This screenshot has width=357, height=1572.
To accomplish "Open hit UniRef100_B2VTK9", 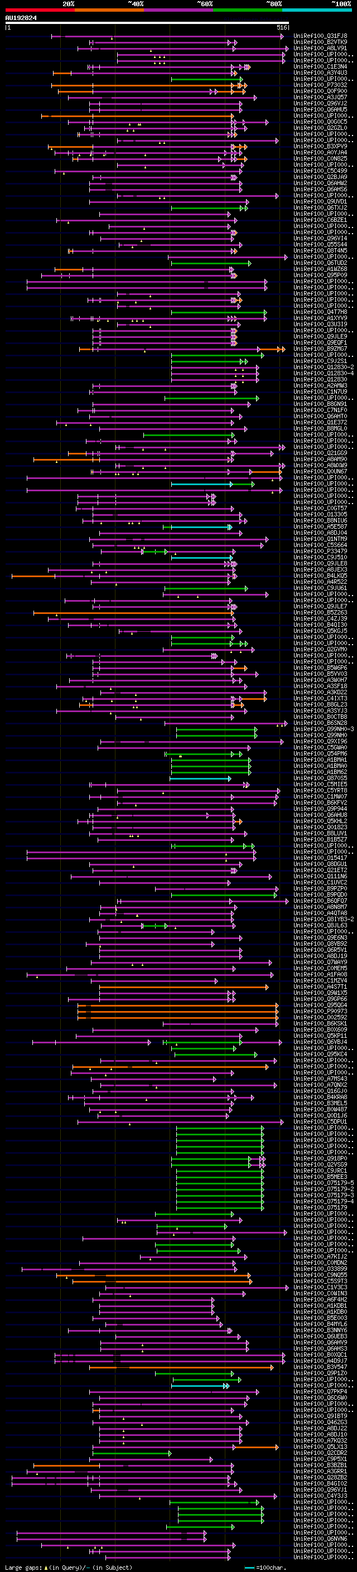I will point(320,42).
